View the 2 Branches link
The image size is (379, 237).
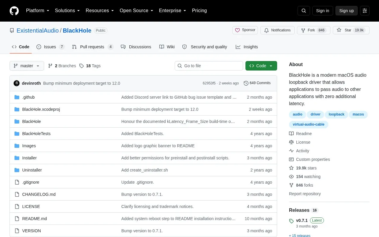point(62,66)
